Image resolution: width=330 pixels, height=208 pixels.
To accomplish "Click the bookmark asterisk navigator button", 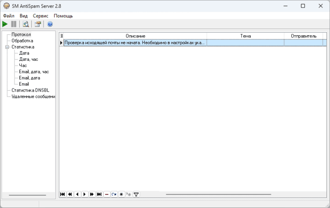I will 121,194.
